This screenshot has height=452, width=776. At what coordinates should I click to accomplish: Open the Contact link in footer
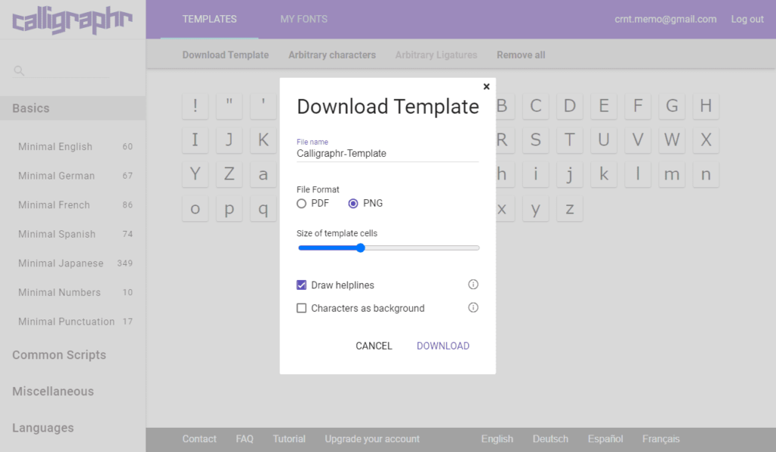[199, 438]
